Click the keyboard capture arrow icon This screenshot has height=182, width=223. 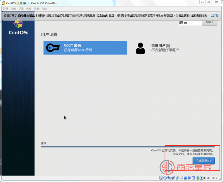pyautogui.click(x=202, y=178)
